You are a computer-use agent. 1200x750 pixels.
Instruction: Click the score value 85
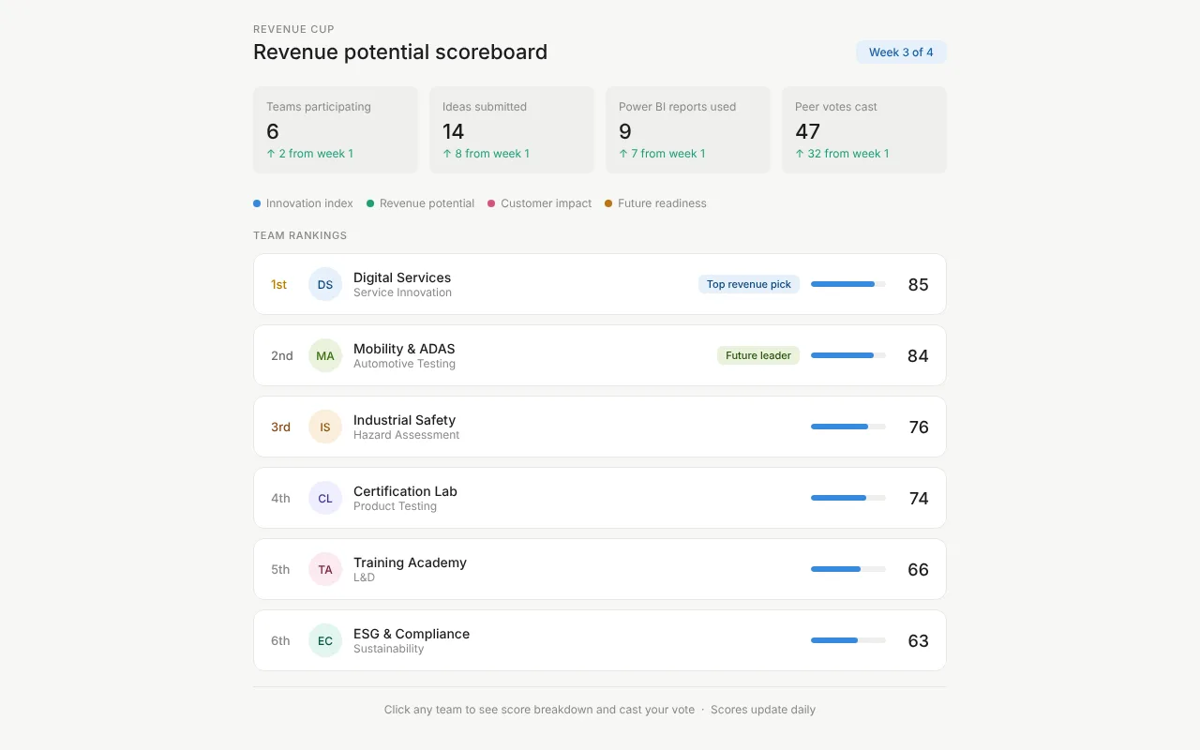[919, 284]
